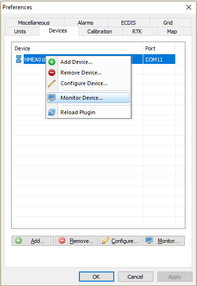Go to the RTK tab

[x=137, y=31]
